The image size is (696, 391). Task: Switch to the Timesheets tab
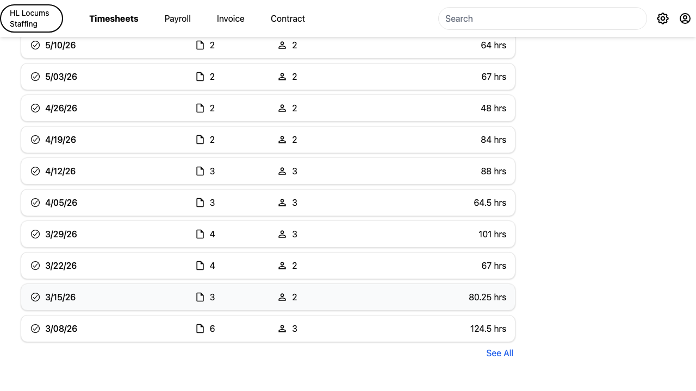(114, 18)
